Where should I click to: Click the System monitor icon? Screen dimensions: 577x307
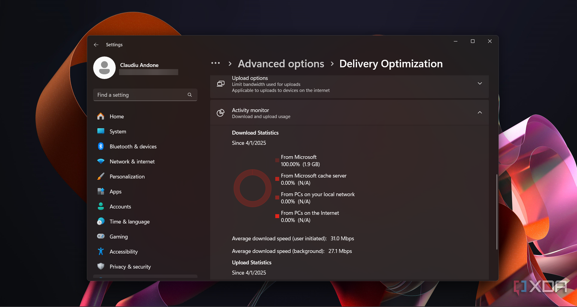point(101,131)
